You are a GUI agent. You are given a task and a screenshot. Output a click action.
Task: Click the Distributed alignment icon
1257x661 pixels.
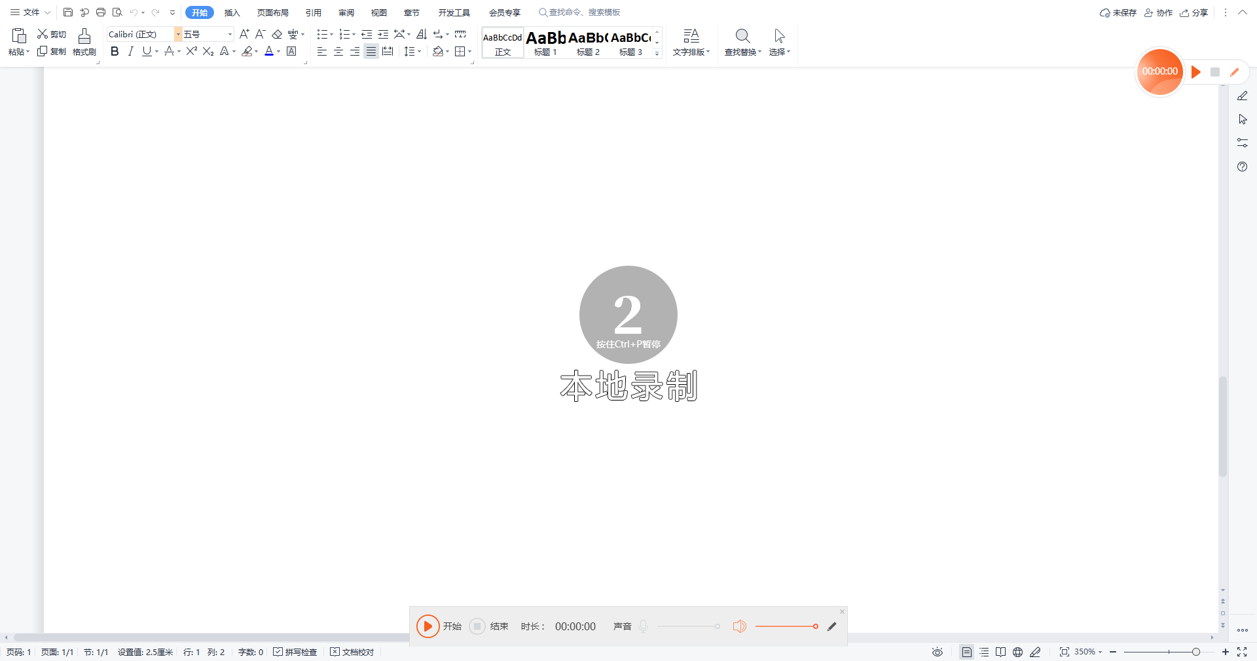click(388, 51)
